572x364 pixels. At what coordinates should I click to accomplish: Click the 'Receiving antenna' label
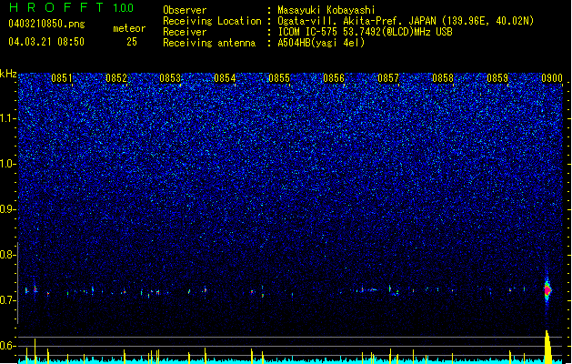[209, 43]
